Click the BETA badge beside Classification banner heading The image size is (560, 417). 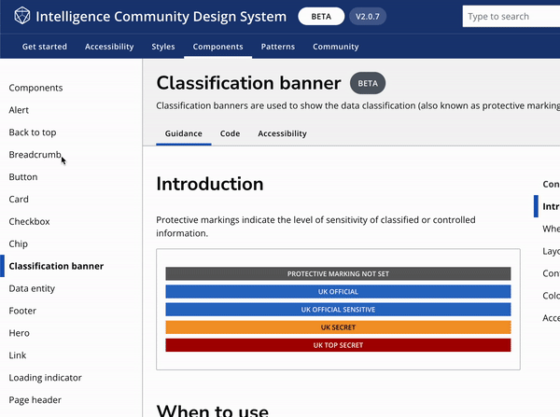(x=368, y=83)
